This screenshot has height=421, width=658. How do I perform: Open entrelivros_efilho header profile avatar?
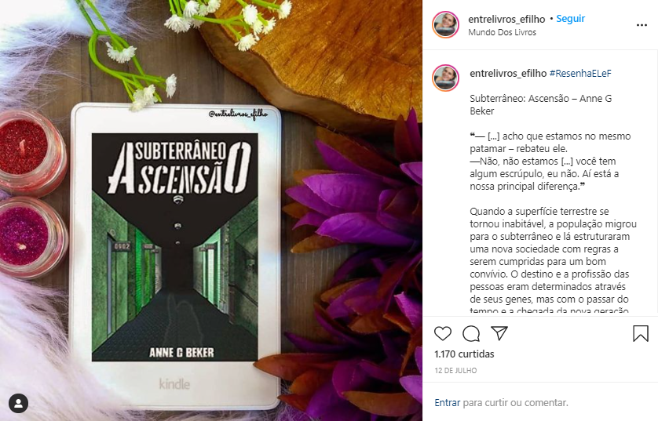[446, 25]
